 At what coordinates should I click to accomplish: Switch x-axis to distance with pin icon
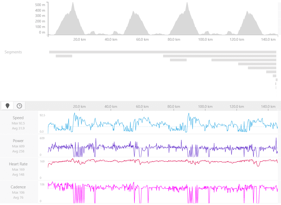7,106
